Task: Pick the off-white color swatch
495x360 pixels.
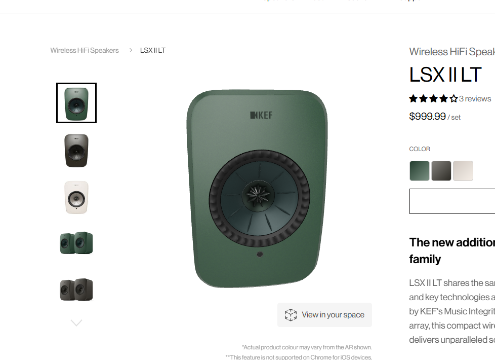Action: [x=463, y=171]
